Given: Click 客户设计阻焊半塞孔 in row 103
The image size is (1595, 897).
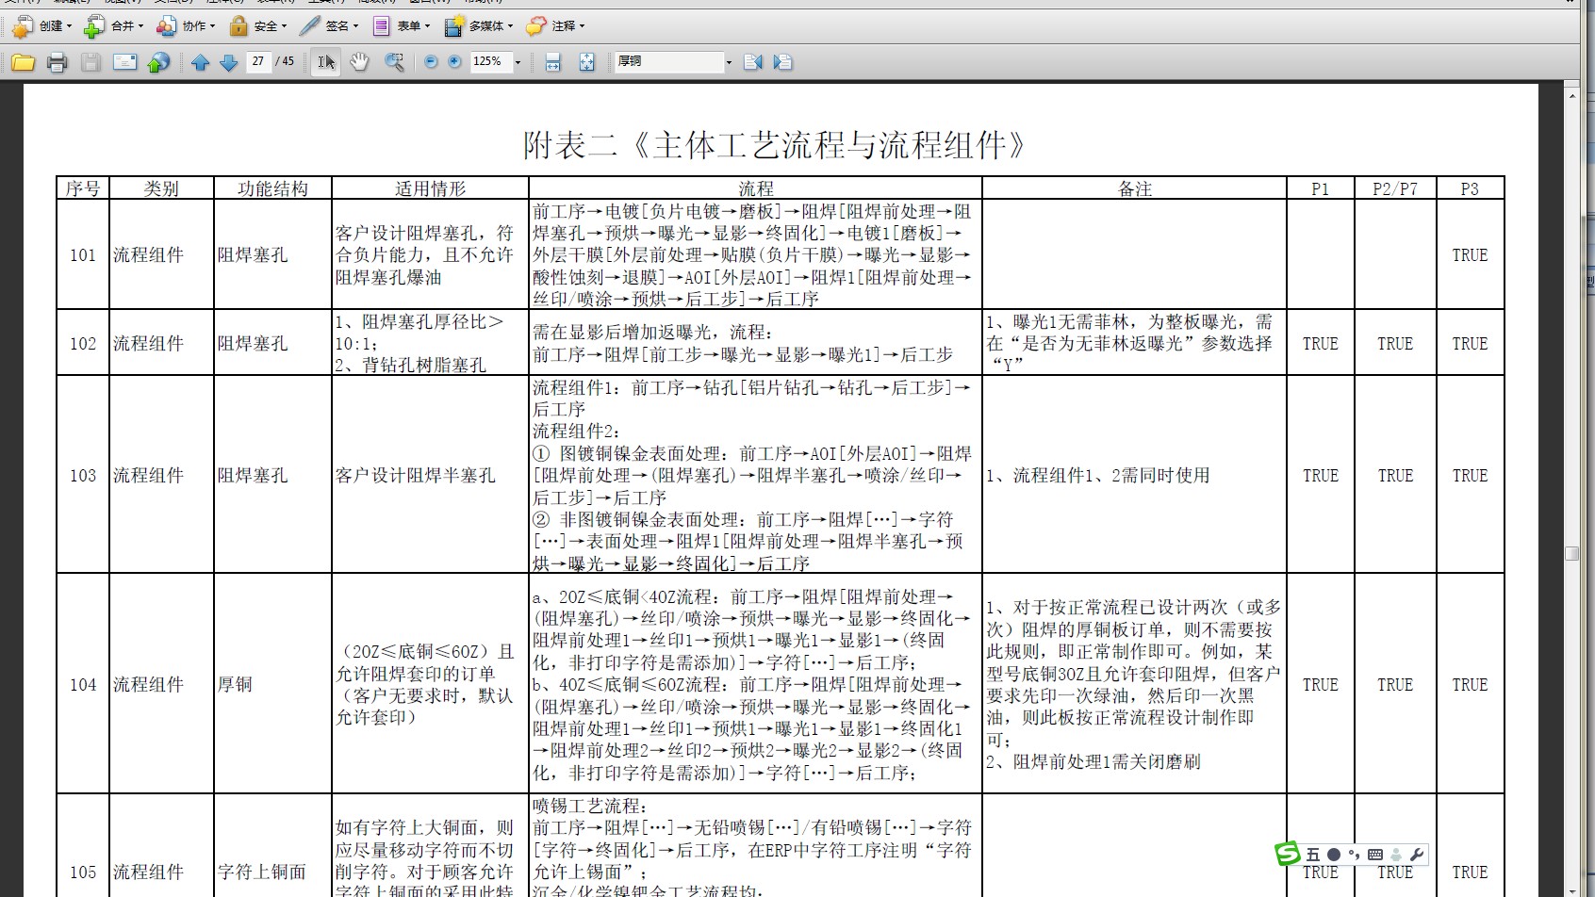Looking at the screenshot, I should point(416,475).
